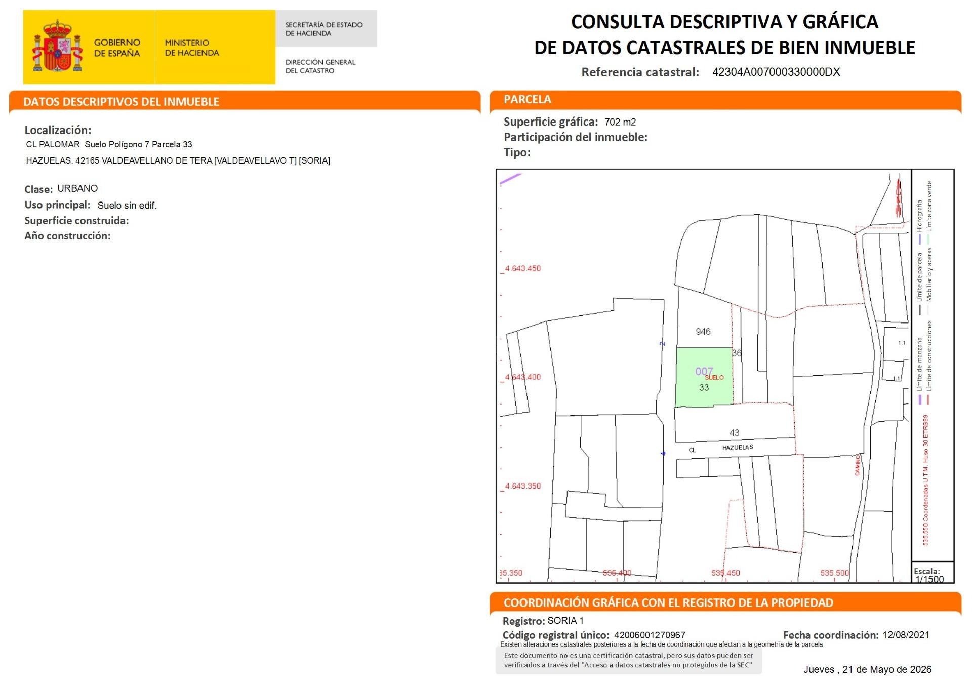Click the map coordinate label '535.450'
Image resolution: width=972 pixels, height=686 pixels.
[725, 573]
